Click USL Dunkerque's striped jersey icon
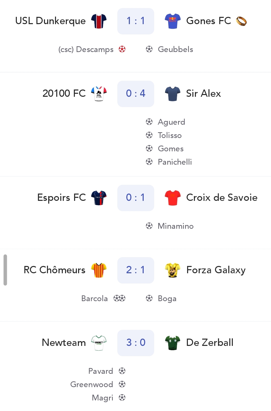The image size is (271, 411). click(x=99, y=21)
